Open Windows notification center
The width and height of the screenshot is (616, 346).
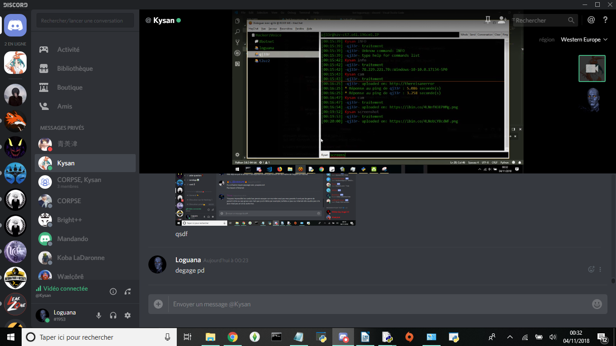click(x=602, y=337)
